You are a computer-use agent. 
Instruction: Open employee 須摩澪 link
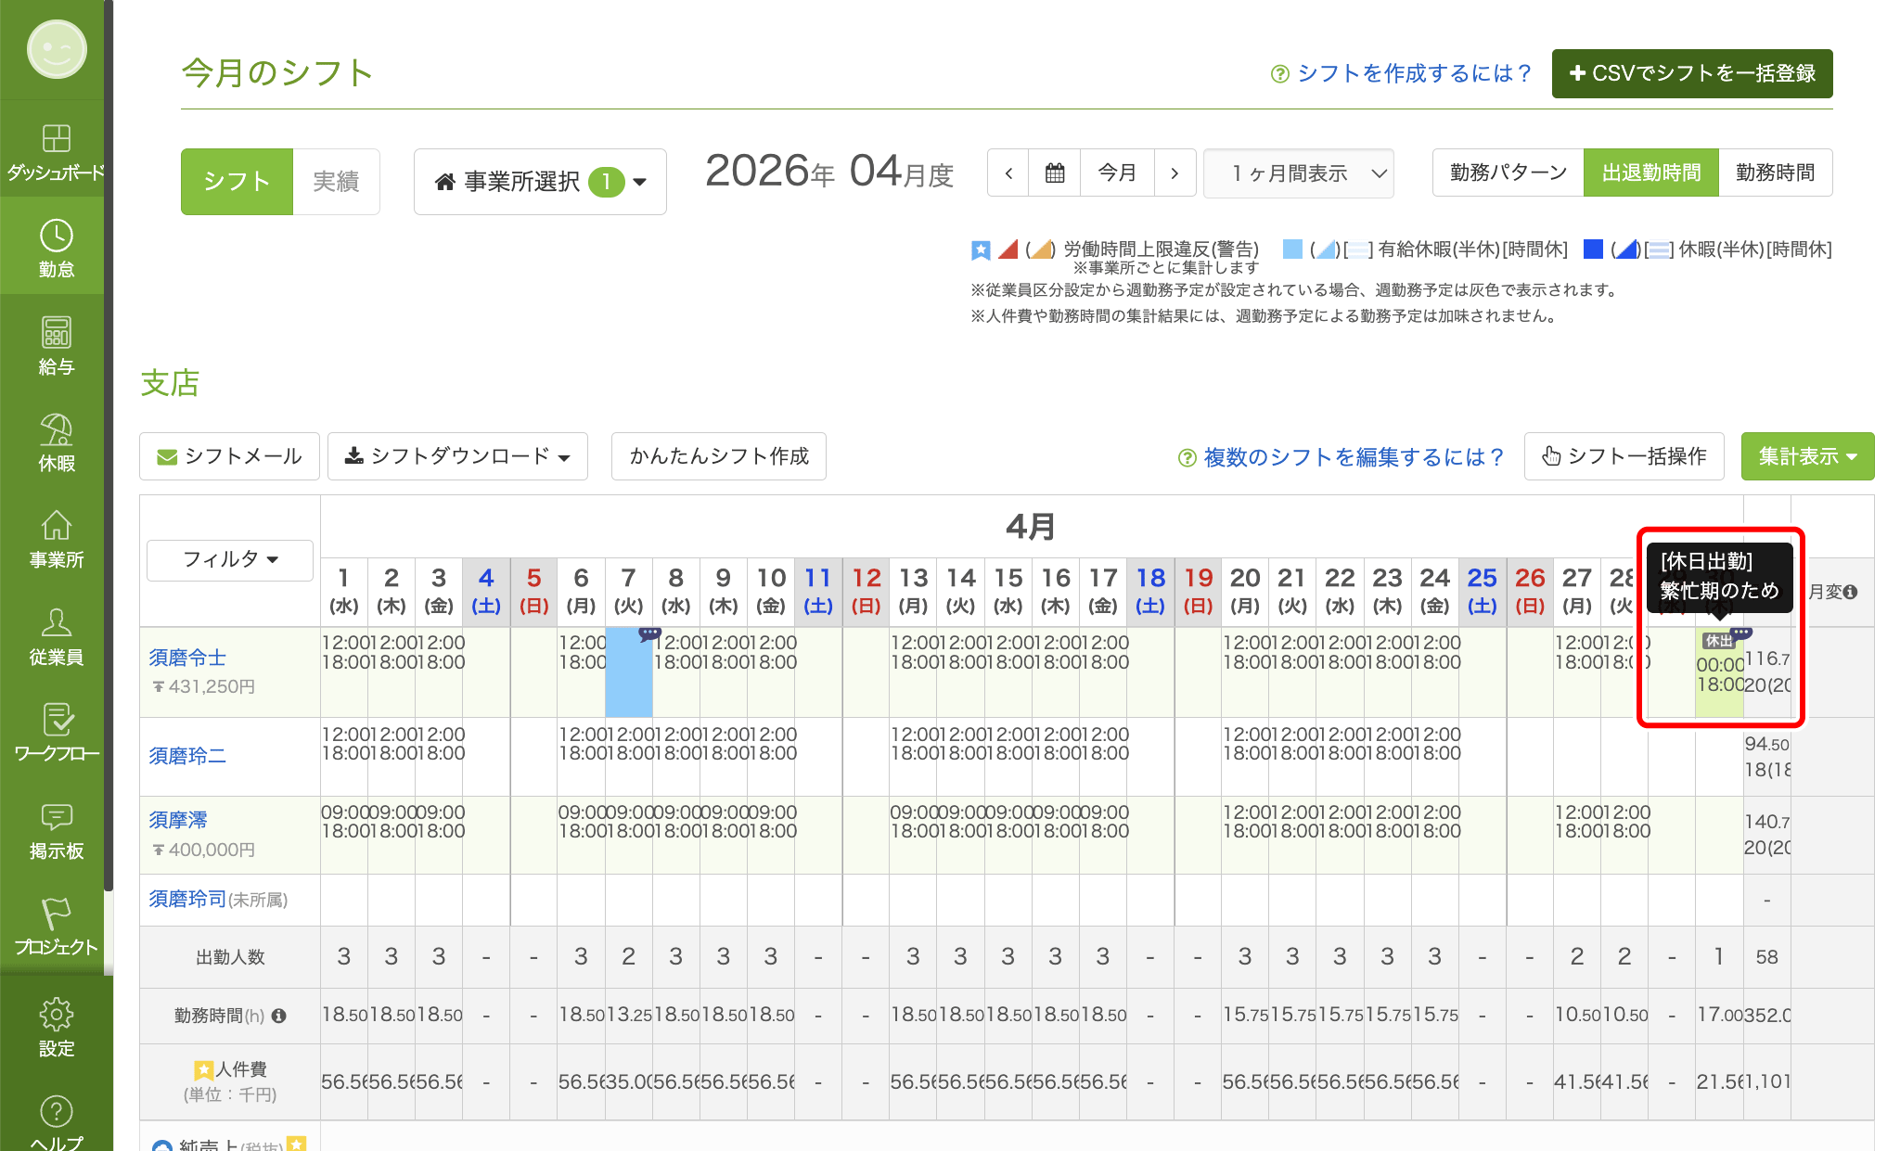(178, 820)
